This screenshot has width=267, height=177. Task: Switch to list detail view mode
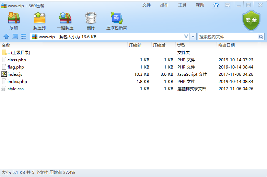(23, 37)
